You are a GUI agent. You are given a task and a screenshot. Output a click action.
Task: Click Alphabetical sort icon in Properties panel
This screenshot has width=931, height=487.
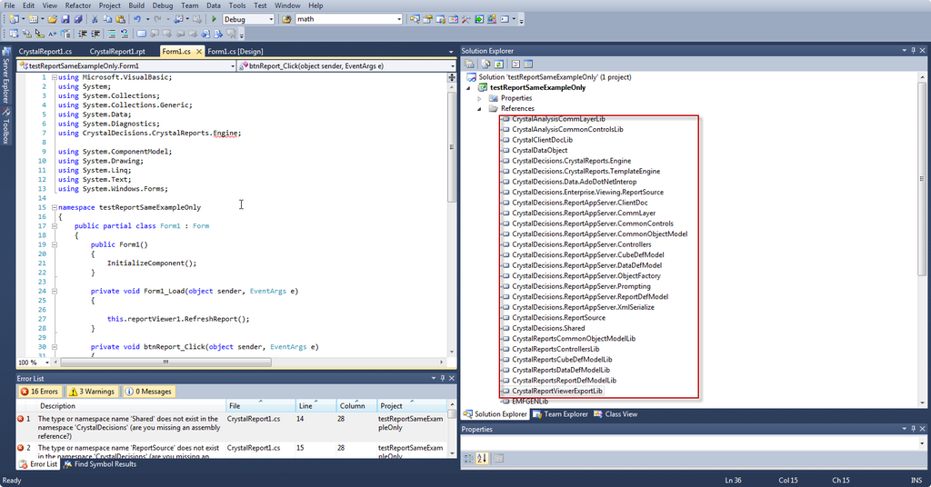(x=482, y=458)
